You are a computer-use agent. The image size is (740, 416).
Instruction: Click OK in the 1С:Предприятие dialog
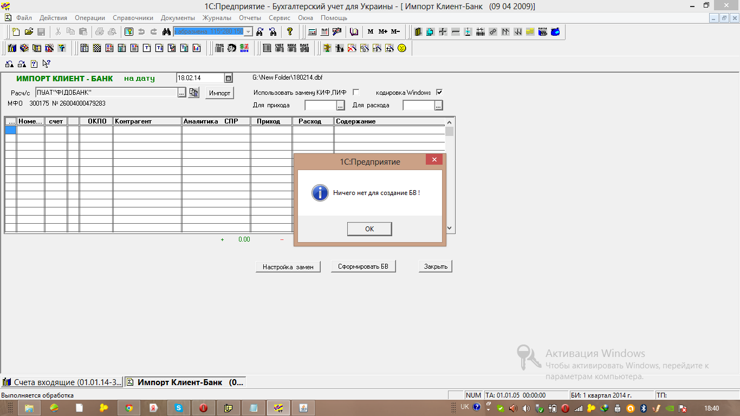coord(369,229)
